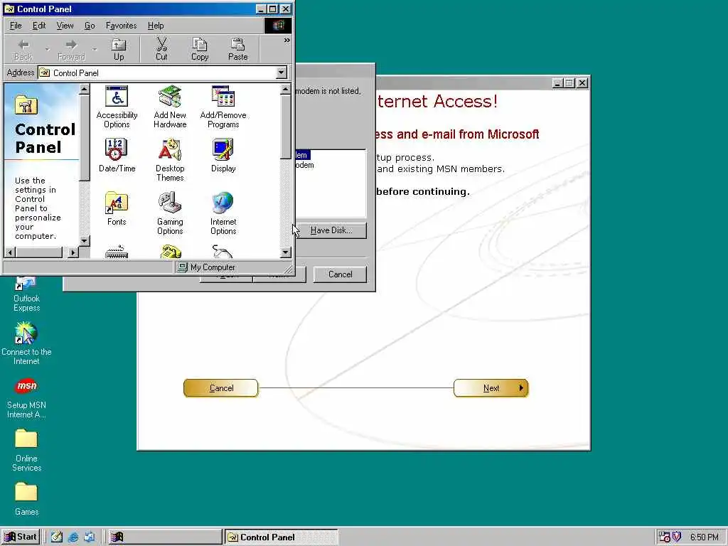728x546 pixels.
Task: Select the Connect to the Internet shortcut
Action: [x=26, y=343]
